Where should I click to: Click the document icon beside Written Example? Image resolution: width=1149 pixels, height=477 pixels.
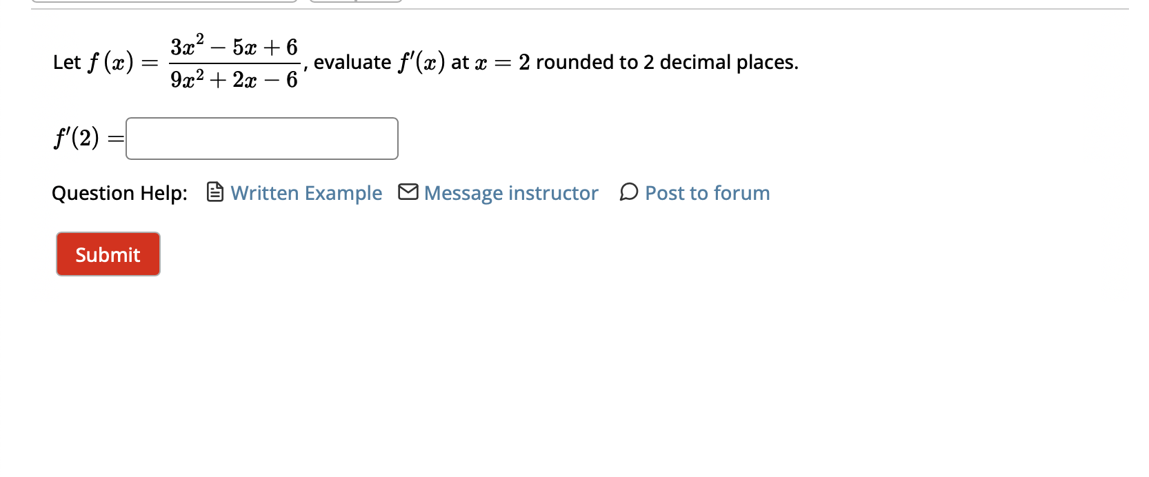click(x=215, y=193)
